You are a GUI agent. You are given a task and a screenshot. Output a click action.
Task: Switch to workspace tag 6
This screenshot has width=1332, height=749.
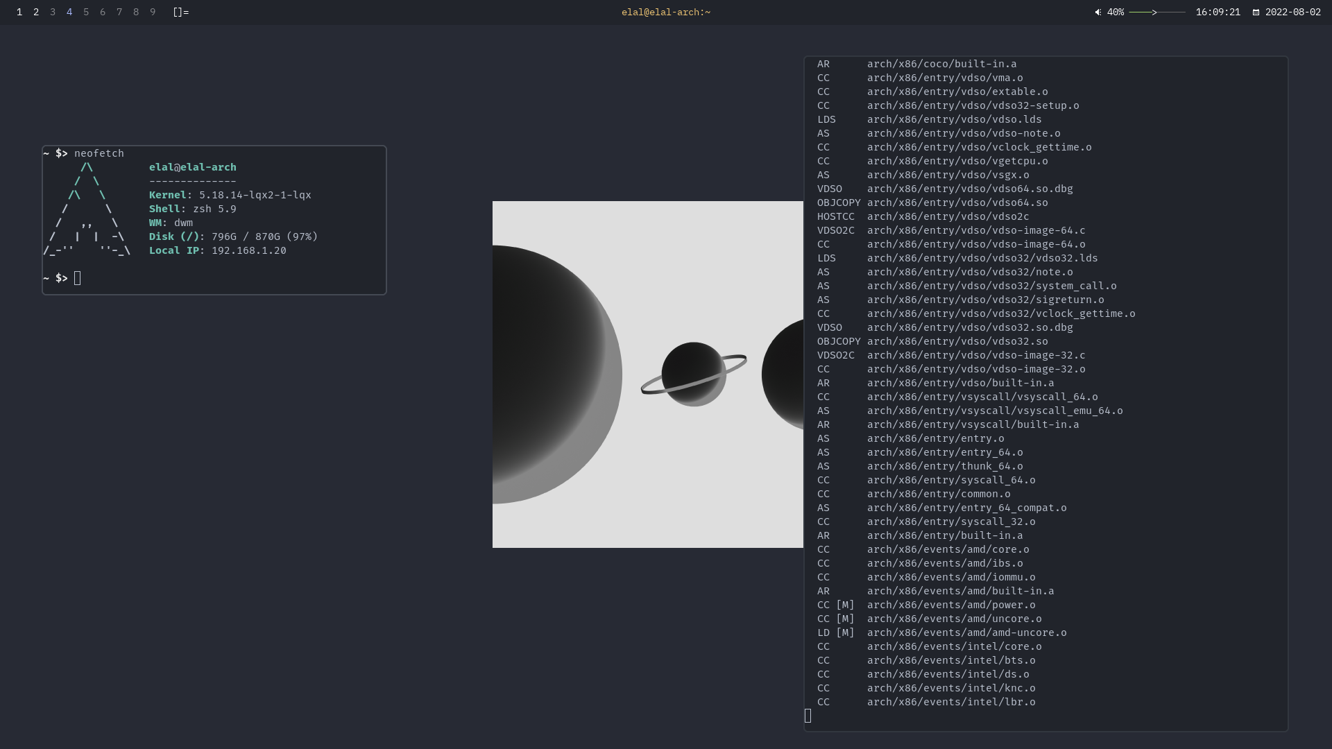point(103,12)
